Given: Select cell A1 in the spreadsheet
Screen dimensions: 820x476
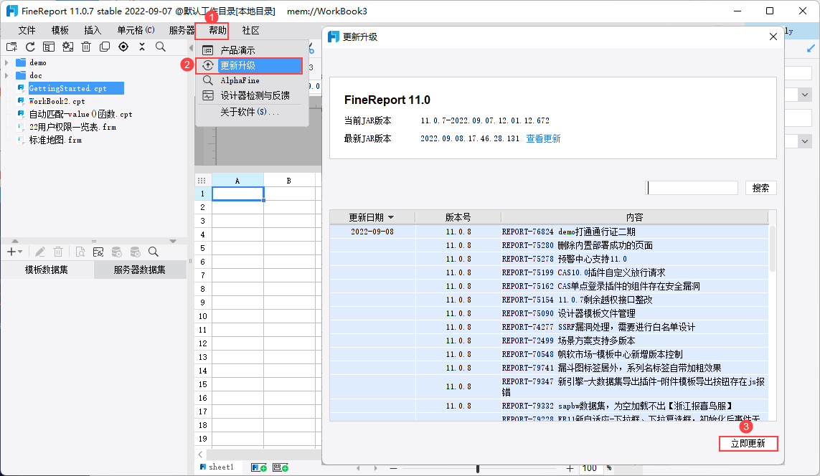Looking at the screenshot, I should tap(237, 194).
